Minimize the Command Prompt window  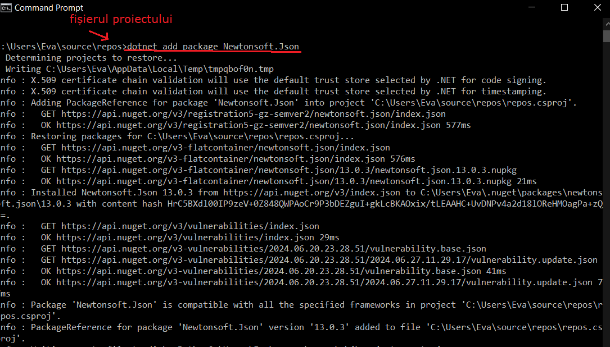point(532,7)
